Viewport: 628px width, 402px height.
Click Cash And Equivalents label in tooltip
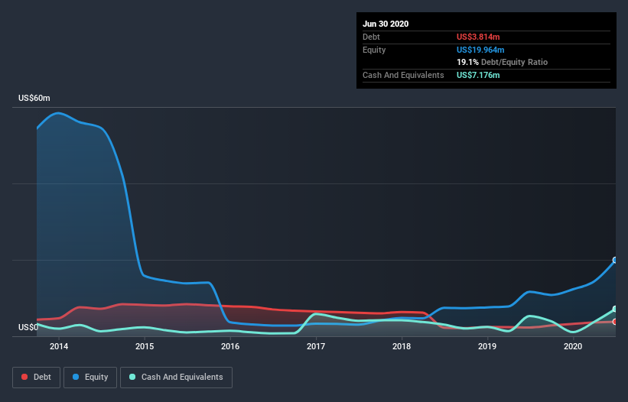coord(403,75)
